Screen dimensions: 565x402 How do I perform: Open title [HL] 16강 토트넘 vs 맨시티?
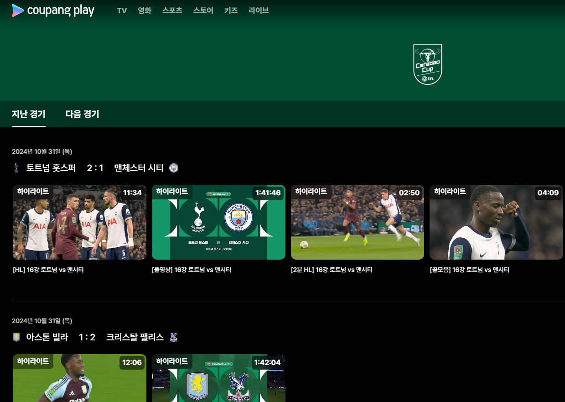[x=48, y=270]
